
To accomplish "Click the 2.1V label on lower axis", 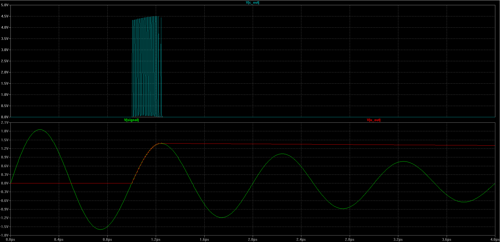I will coord(5,122).
